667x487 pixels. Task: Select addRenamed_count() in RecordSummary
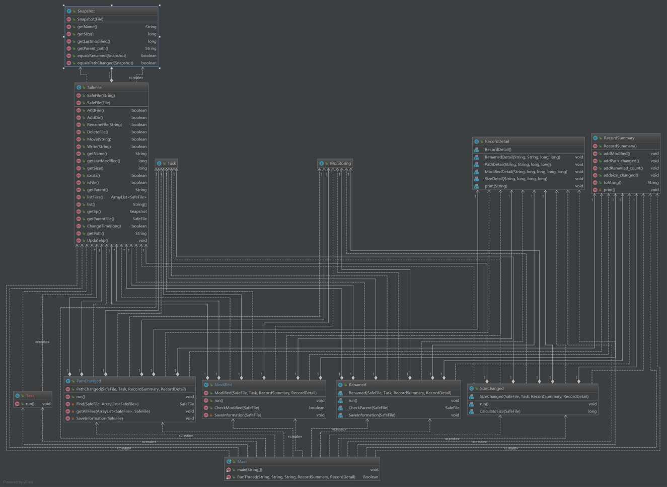click(625, 168)
